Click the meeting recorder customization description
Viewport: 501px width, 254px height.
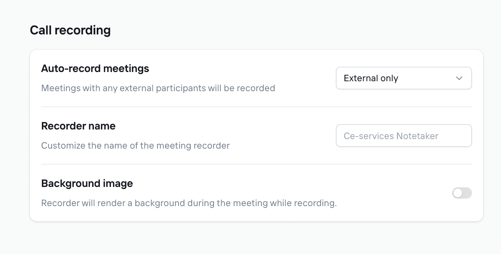pos(135,145)
